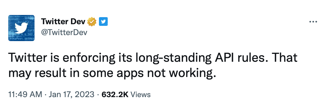Open the Twitter Dev profile avatar

[21, 28]
